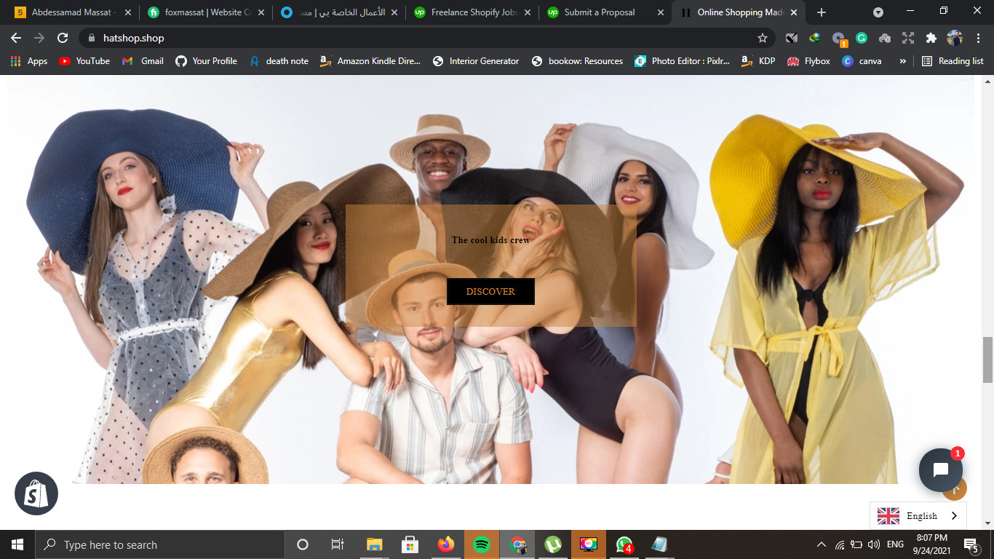Viewport: 994px width, 559px height.
Task: Launch Spotify from the taskbar
Action: (x=481, y=544)
